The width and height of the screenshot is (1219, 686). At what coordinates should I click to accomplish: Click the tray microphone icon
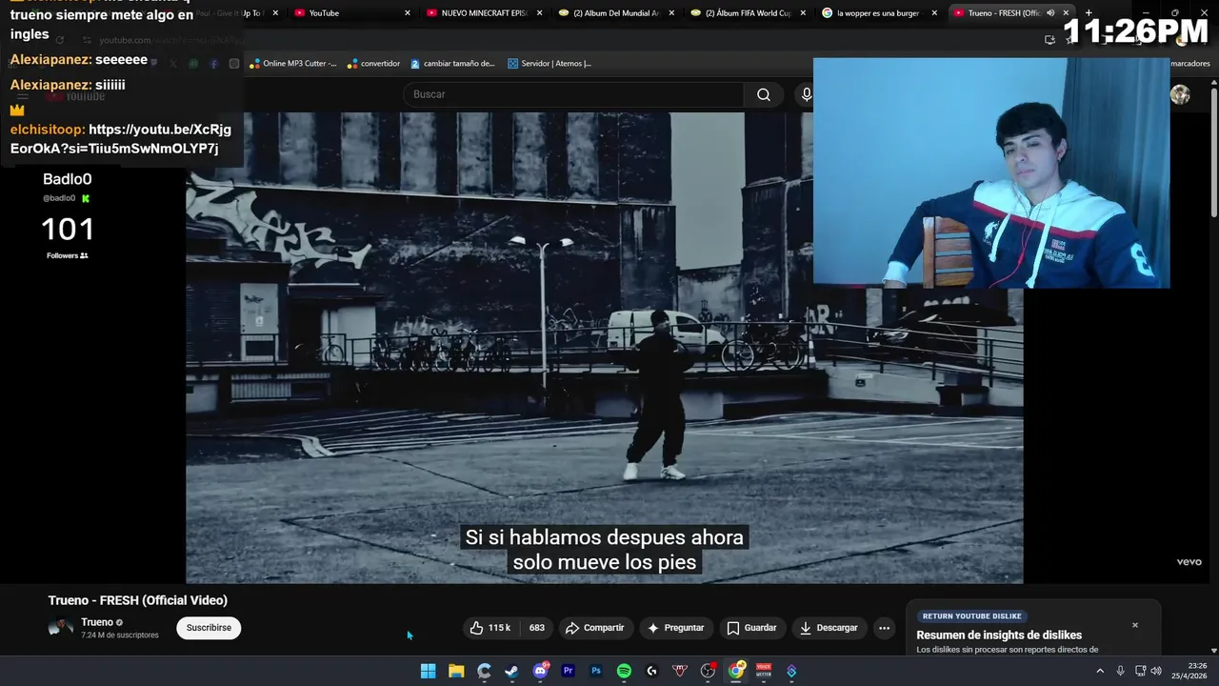(1120, 671)
